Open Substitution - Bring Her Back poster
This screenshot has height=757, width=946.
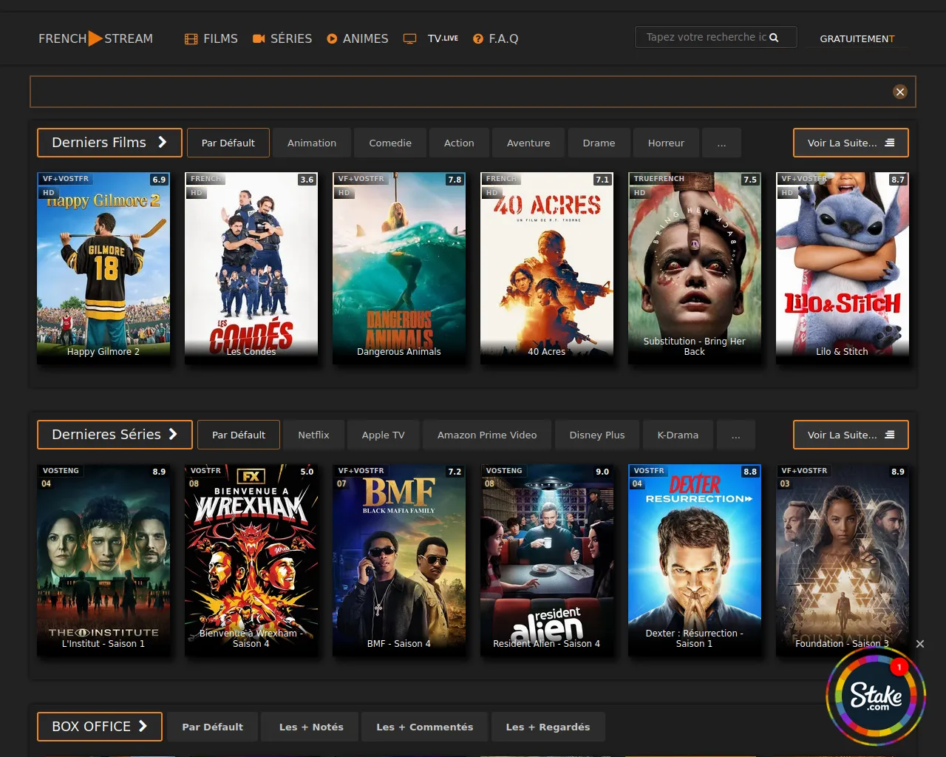point(695,268)
